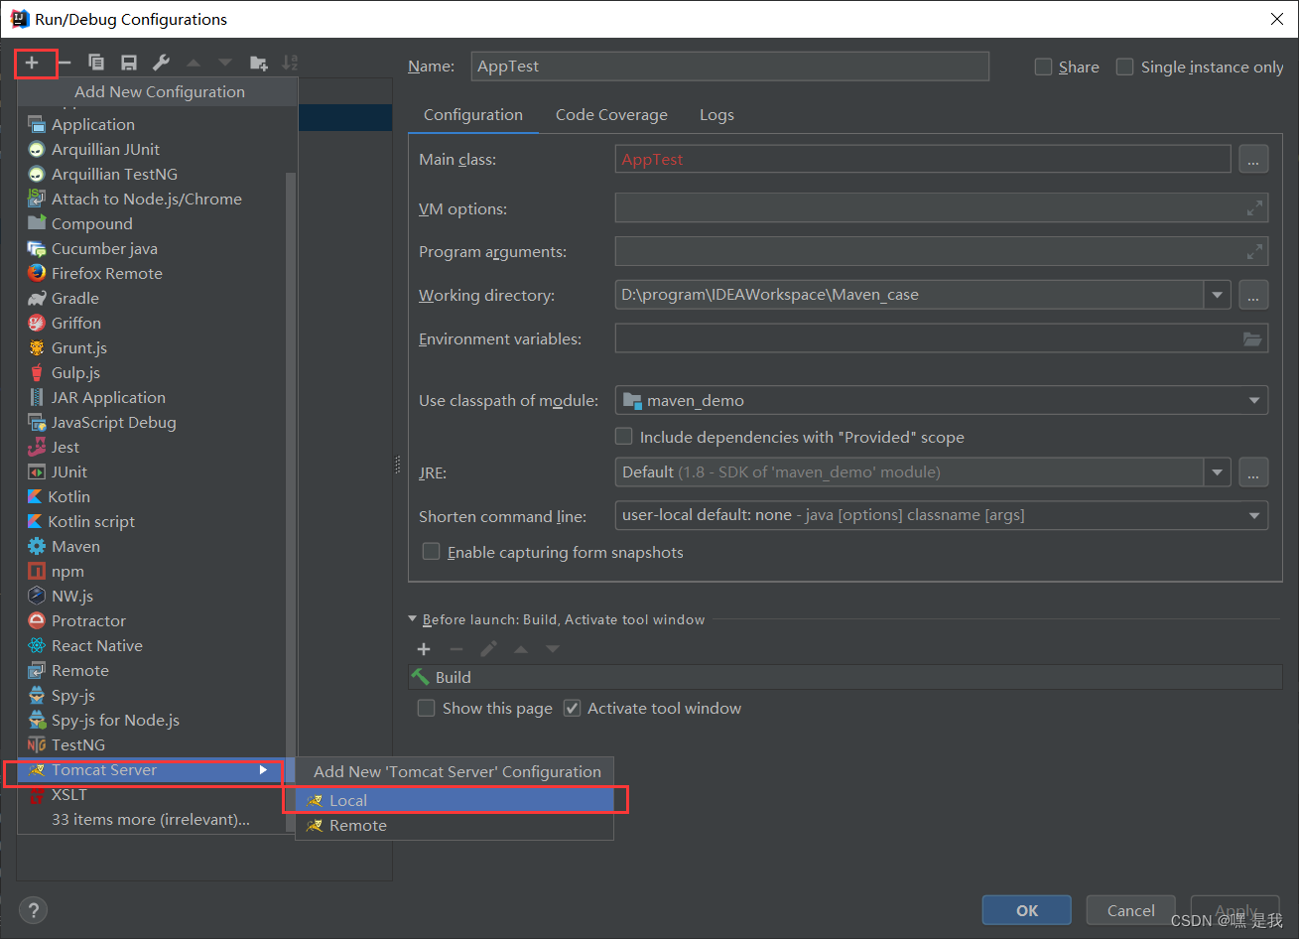Click the Move Up arrow in top toolbar
This screenshot has width=1299, height=939.
[x=194, y=63]
